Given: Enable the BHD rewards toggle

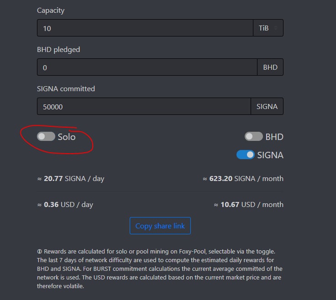Looking at the screenshot, I should click(253, 136).
